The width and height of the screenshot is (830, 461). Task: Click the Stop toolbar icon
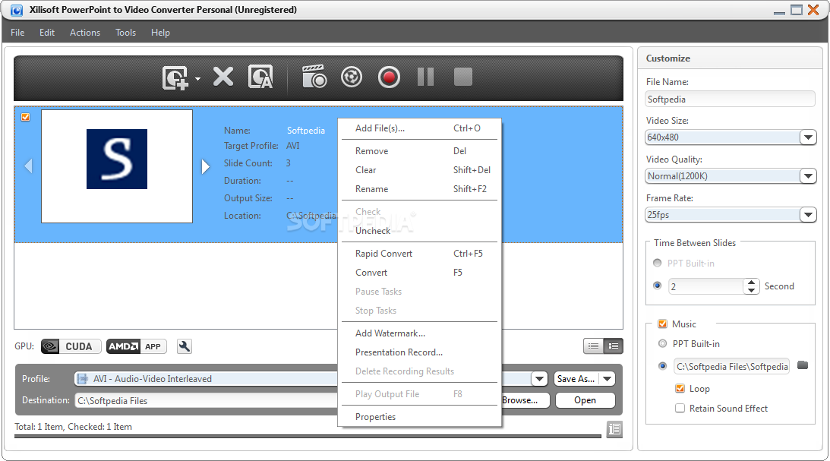[463, 77]
